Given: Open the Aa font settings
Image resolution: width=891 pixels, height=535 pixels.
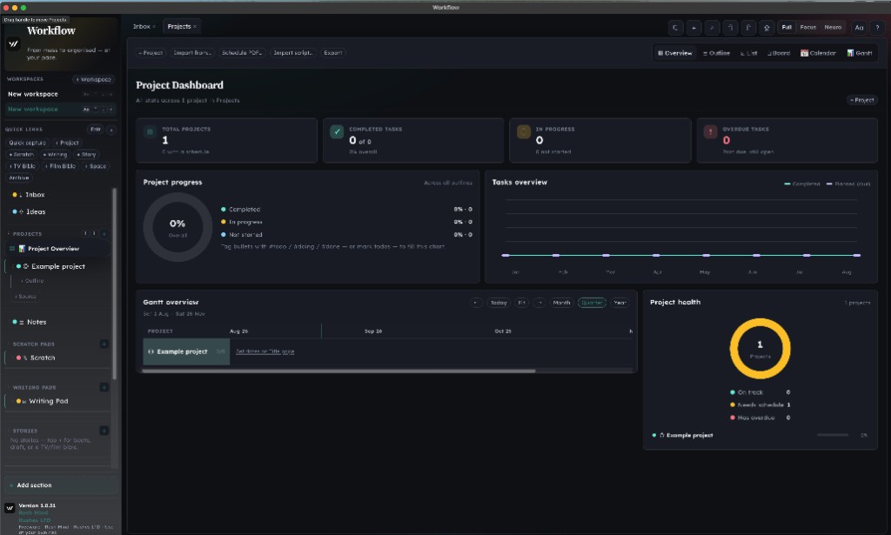Looking at the screenshot, I should (859, 27).
